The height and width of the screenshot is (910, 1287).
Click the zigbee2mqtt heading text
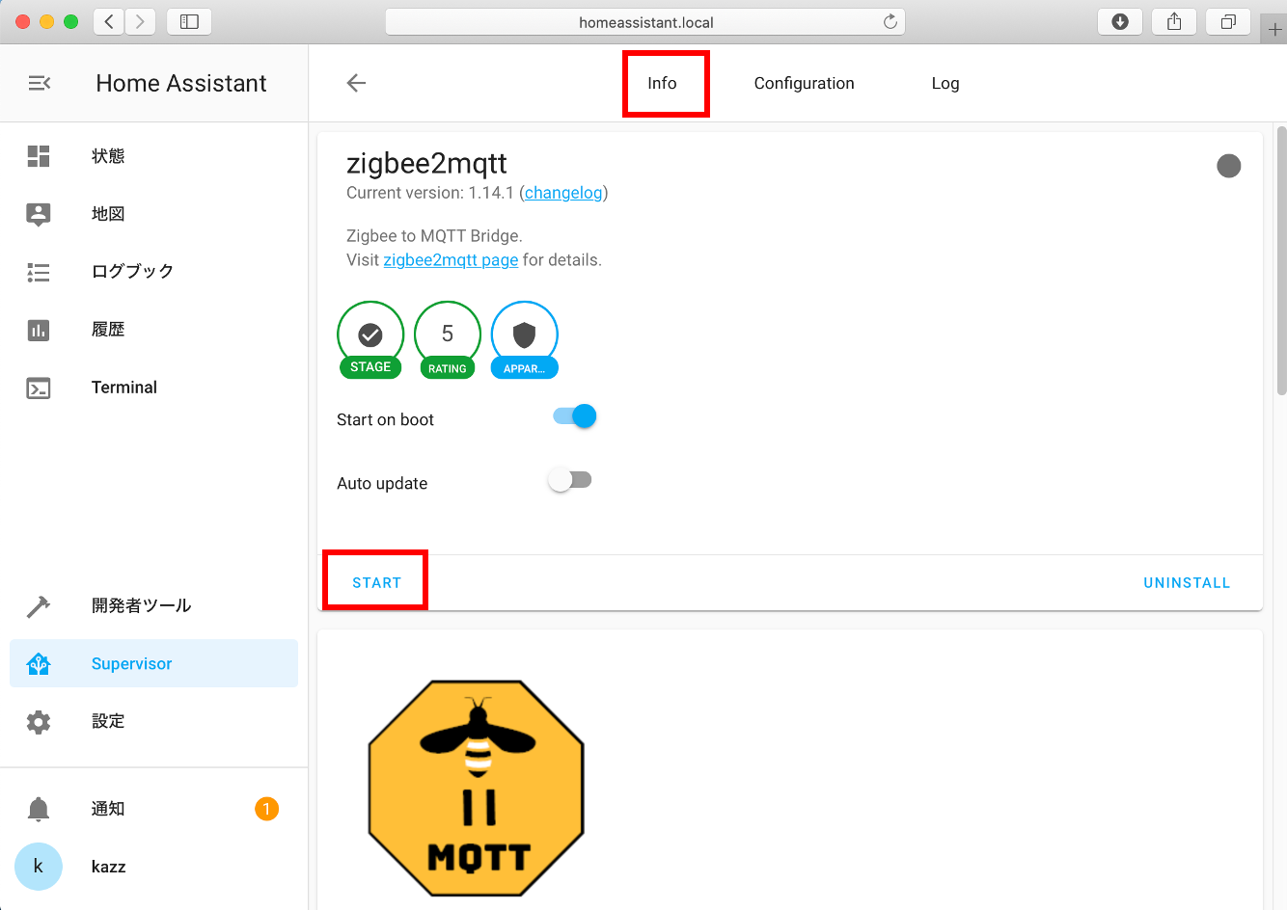[x=426, y=163]
